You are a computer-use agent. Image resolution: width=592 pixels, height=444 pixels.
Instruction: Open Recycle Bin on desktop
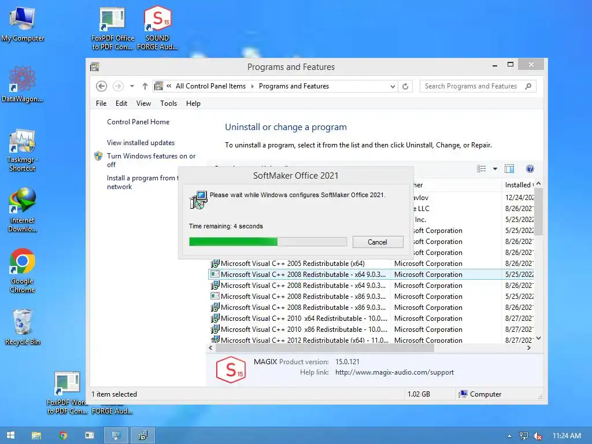coord(23,327)
